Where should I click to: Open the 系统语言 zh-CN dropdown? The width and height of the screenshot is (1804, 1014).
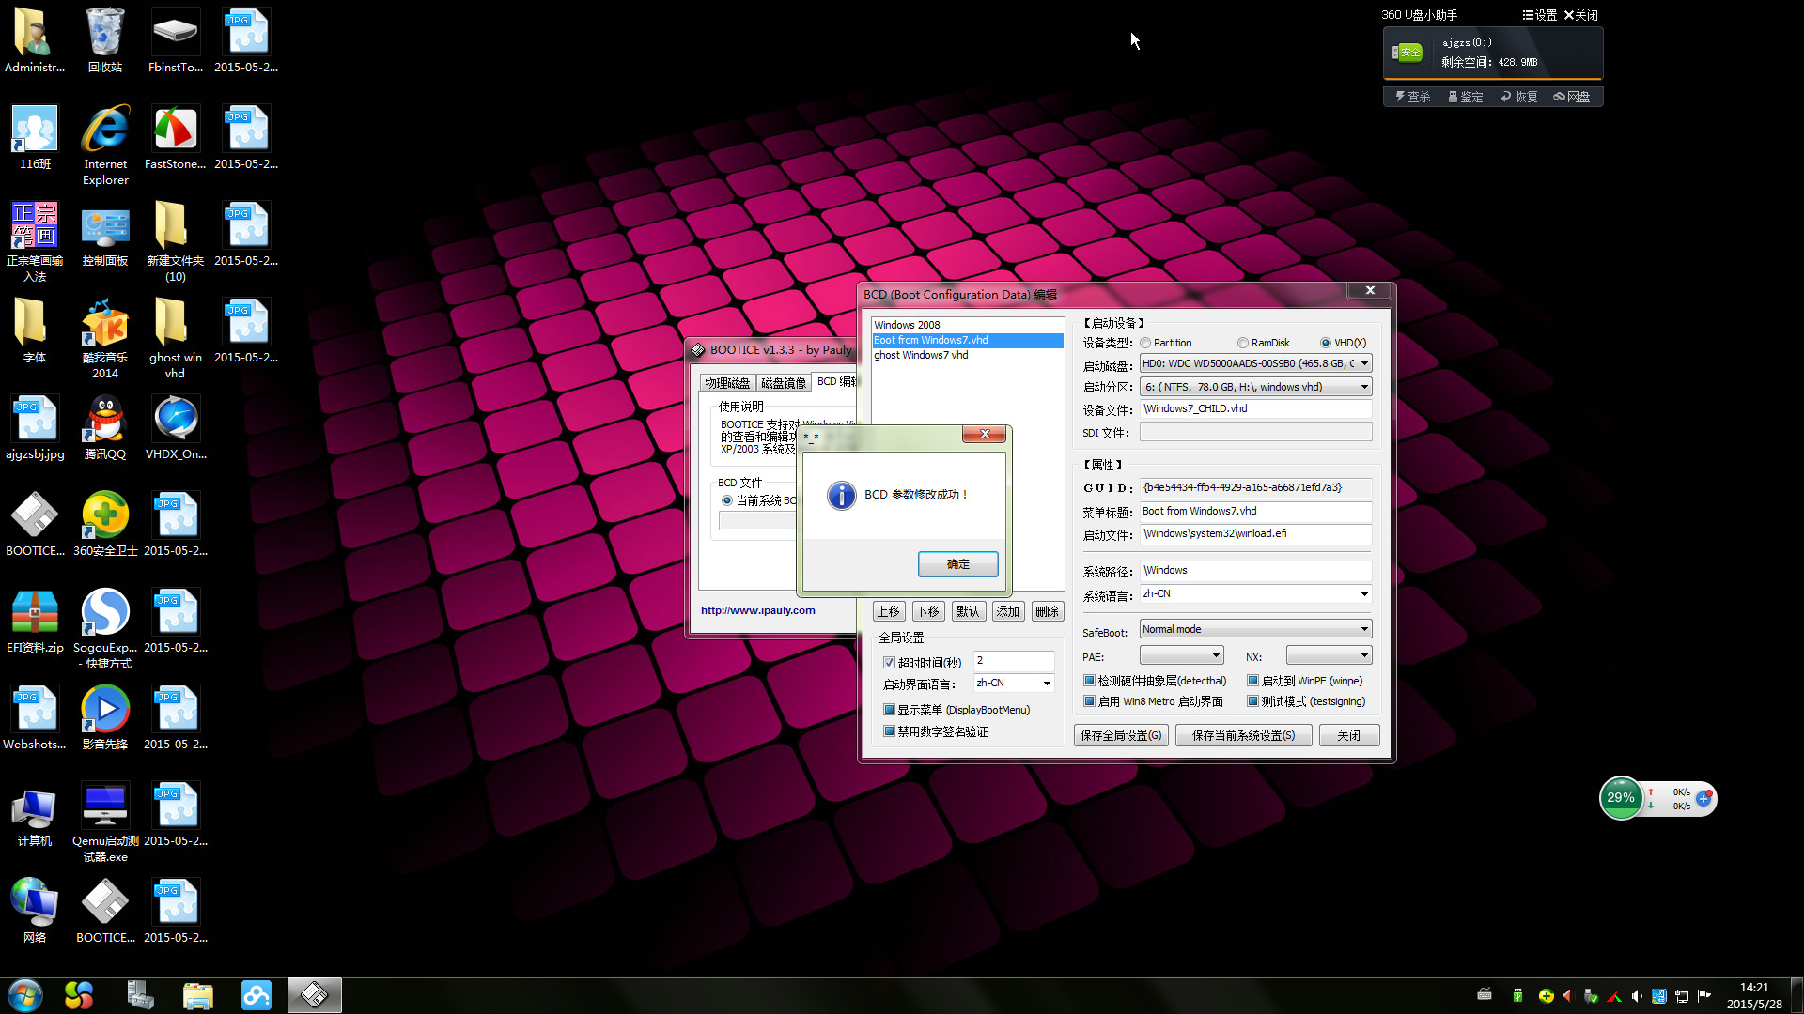[1255, 594]
